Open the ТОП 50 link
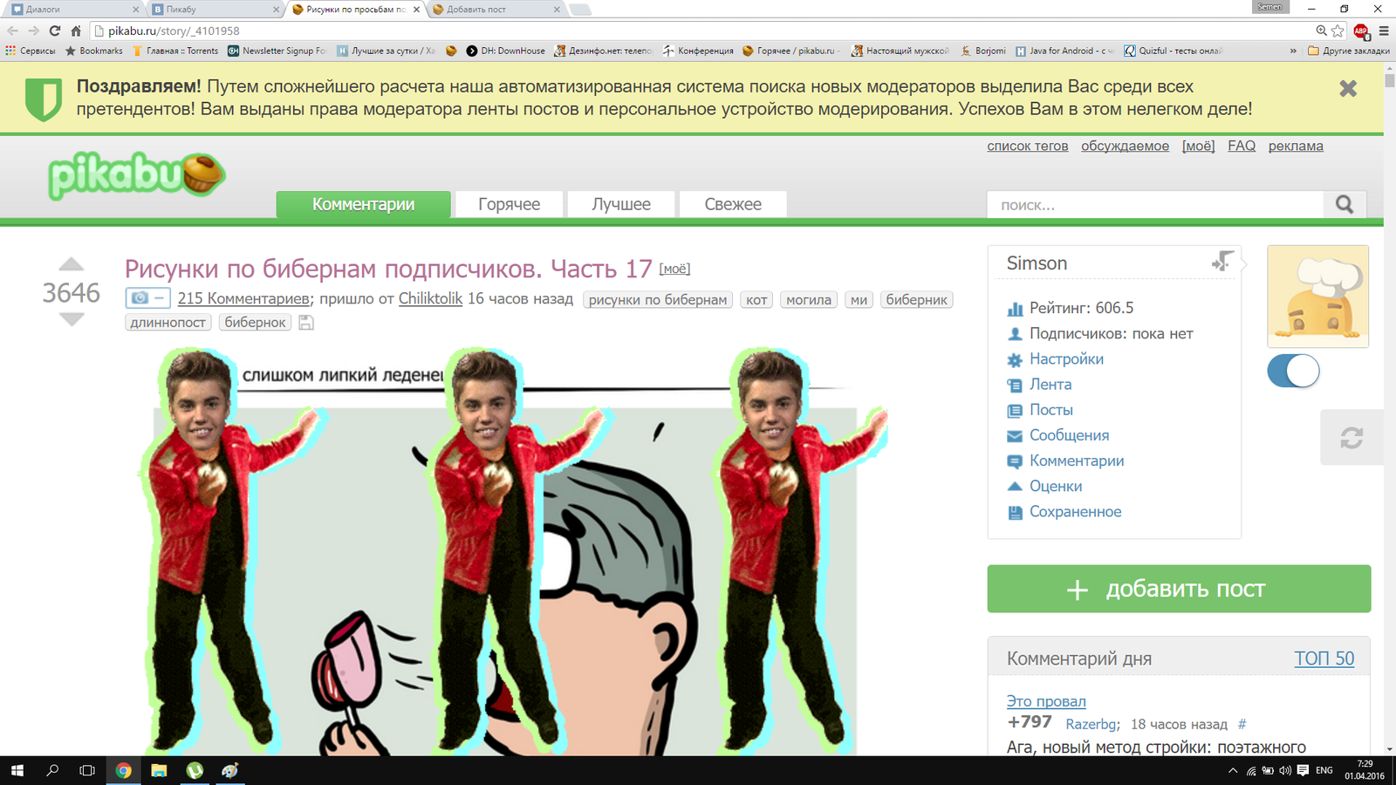This screenshot has width=1396, height=785. point(1324,659)
